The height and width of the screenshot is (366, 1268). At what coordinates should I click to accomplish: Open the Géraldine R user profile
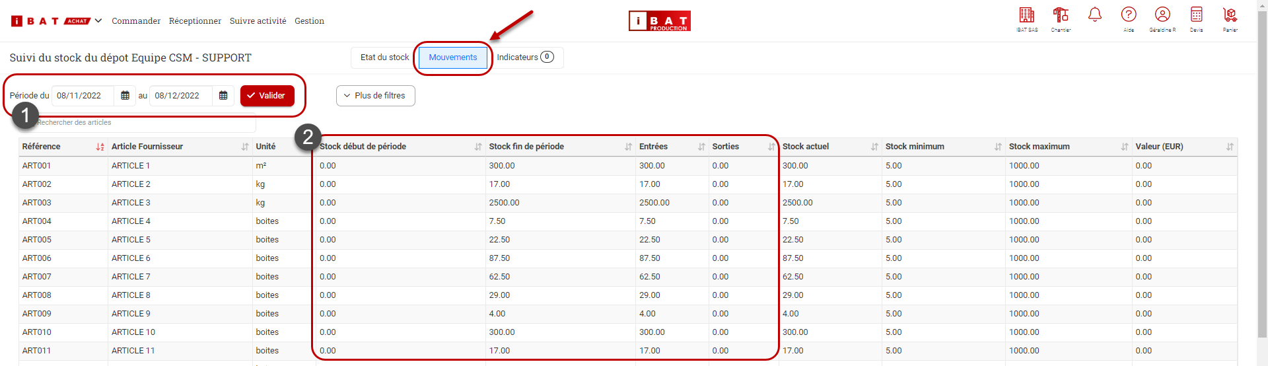[1162, 15]
